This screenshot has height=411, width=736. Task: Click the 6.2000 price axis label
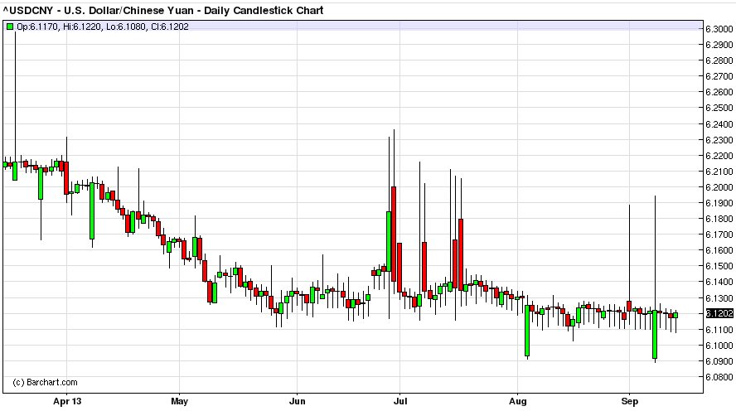[x=719, y=187]
